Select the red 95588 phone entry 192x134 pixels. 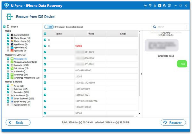[79, 46]
